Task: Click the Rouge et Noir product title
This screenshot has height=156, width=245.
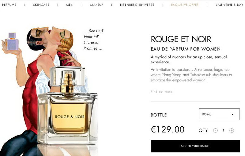Action: tap(181, 39)
